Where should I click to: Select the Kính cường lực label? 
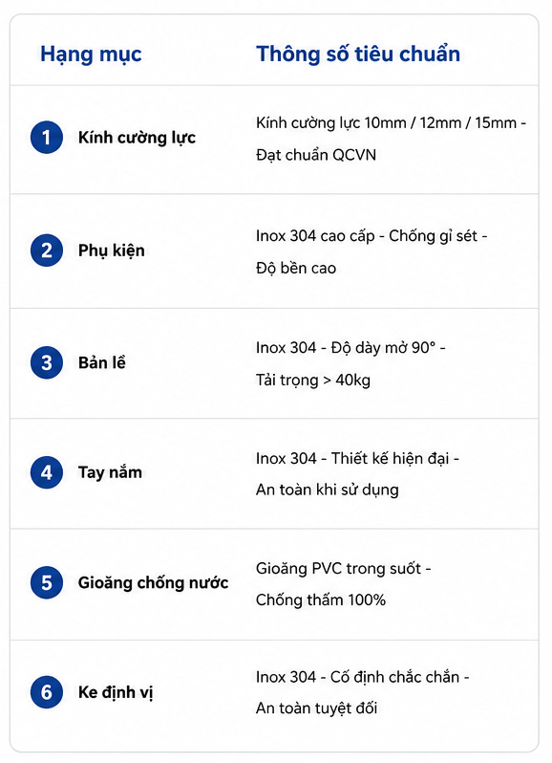click(137, 138)
